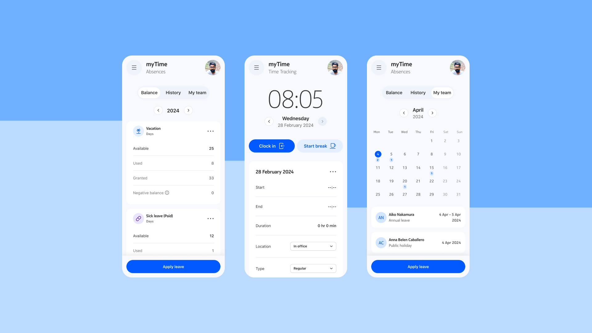
Task: Expand the Type dropdown showing Regular
Action: tap(313, 268)
